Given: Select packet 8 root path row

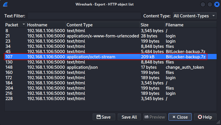Looking at the screenshot, I should pyautogui.click(x=106, y=31).
